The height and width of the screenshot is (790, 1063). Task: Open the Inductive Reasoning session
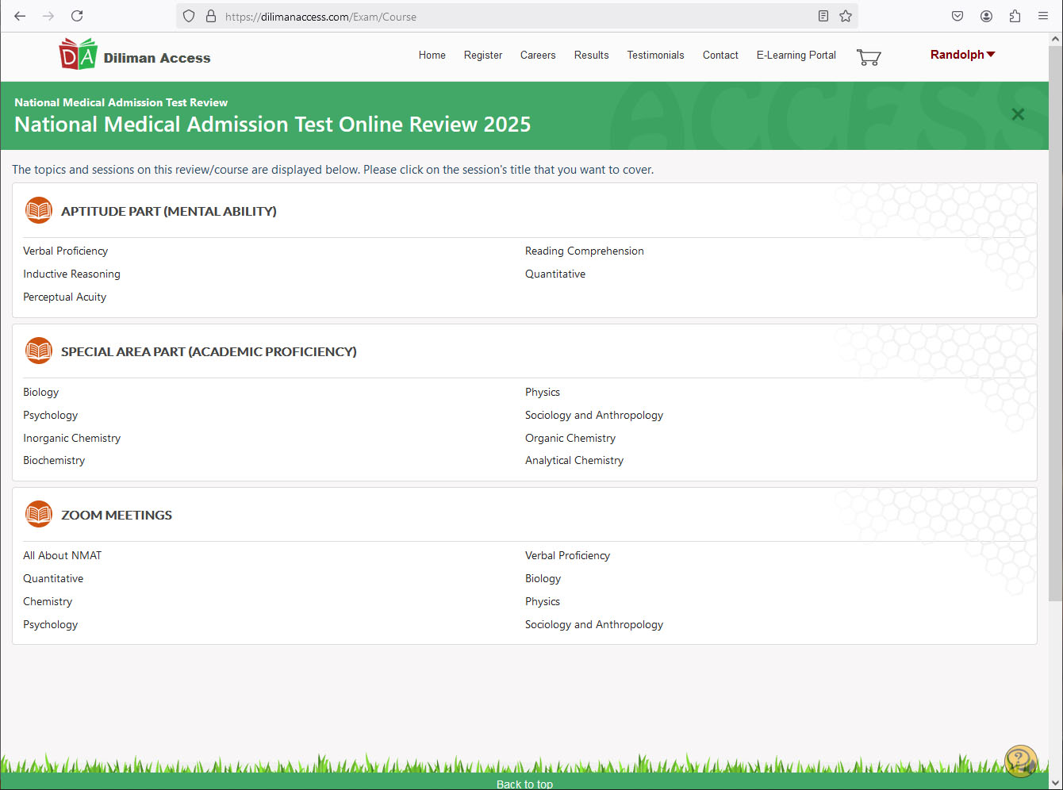71,274
